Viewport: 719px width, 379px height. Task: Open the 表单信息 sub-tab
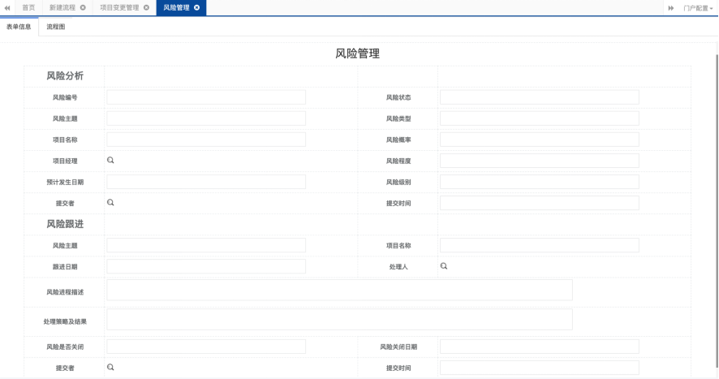(19, 27)
